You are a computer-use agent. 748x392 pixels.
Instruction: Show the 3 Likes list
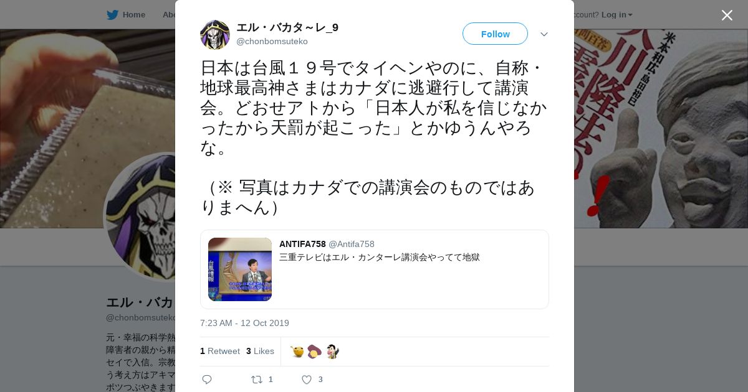[x=260, y=351]
